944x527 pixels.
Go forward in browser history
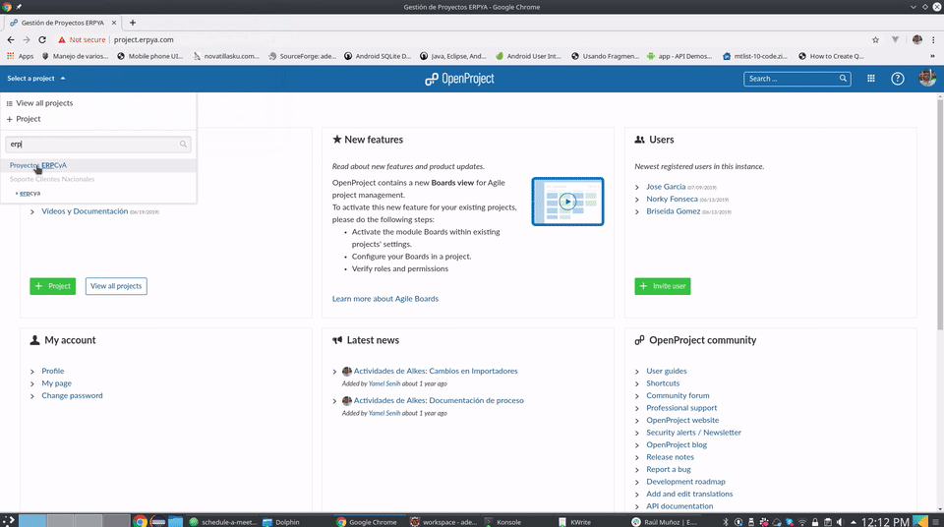pos(27,39)
